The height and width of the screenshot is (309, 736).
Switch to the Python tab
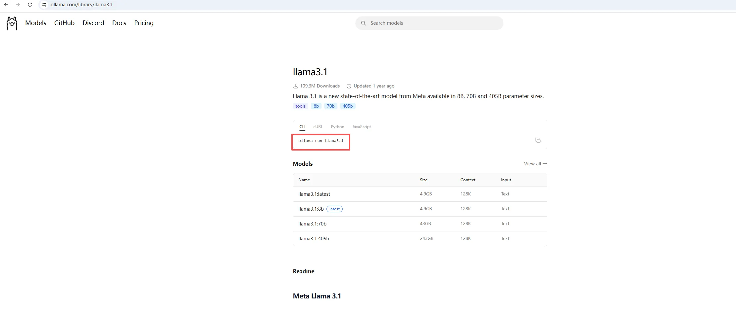pos(337,127)
